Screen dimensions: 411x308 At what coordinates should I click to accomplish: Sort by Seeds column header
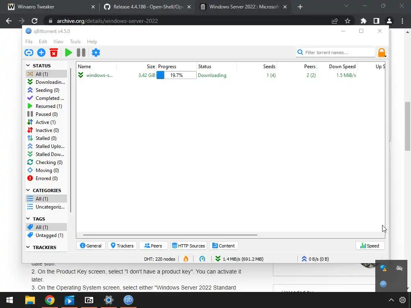pyautogui.click(x=257, y=67)
